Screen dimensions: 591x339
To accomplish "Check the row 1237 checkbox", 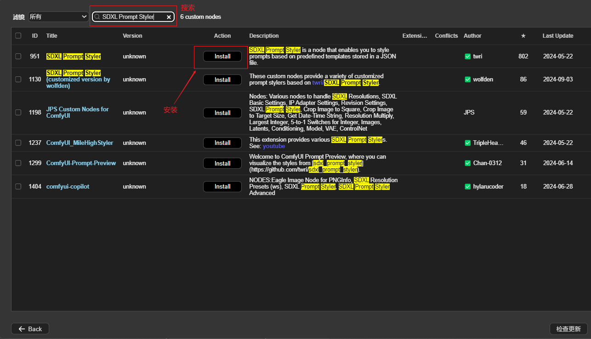I will point(18,143).
